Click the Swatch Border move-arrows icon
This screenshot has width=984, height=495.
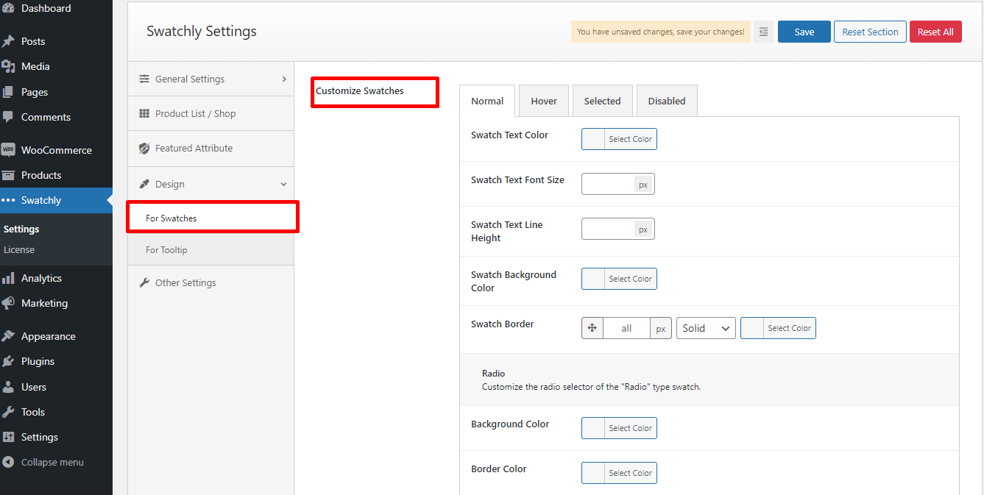(x=592, y=328)
